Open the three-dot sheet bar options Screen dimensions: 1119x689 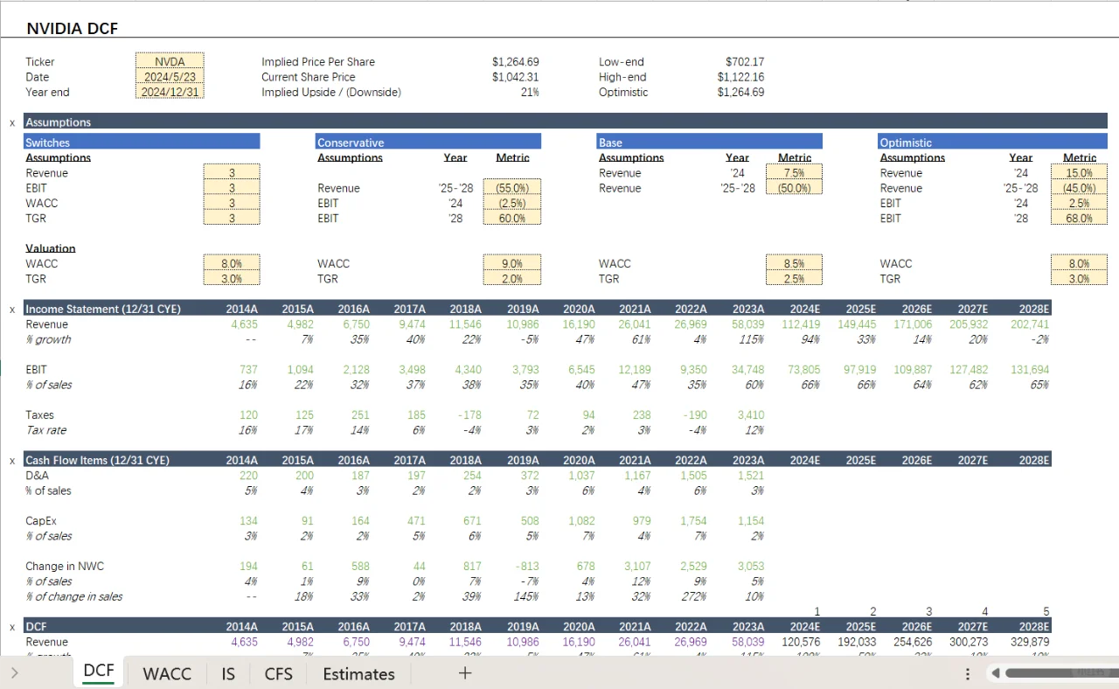click(x=968, y=674)
